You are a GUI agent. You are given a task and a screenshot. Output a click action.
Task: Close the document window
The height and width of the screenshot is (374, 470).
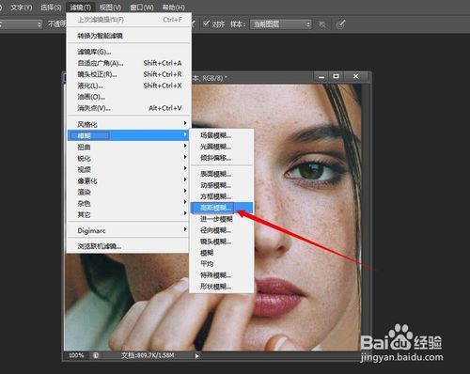click(x=355, y=76)
